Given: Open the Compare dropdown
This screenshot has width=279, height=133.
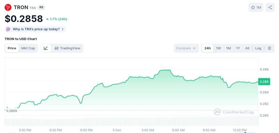Looking at the screenshot, I should 186,48.
